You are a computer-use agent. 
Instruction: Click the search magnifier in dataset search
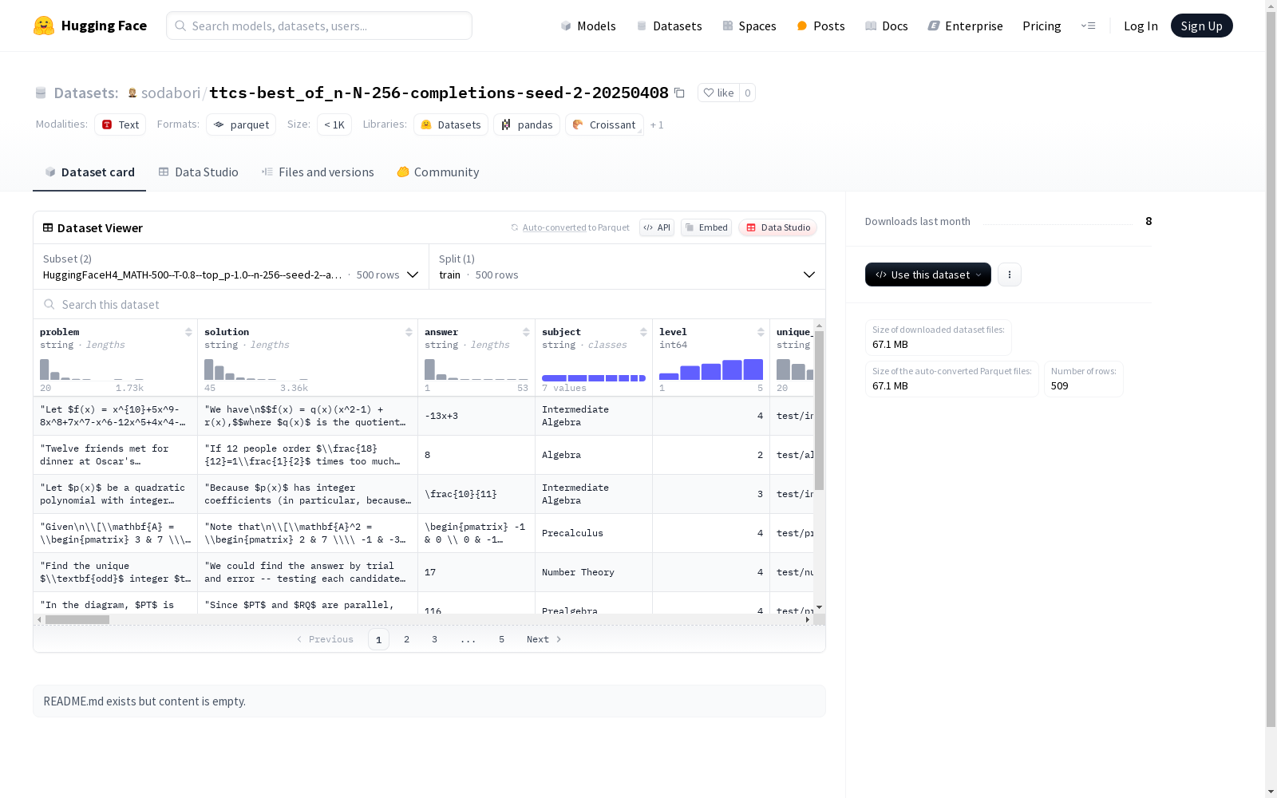pyautogui.click(x=49, y=305)
